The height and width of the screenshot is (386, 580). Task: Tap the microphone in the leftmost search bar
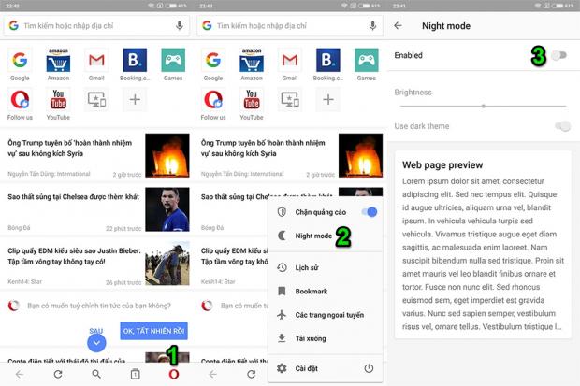(179, 26)
